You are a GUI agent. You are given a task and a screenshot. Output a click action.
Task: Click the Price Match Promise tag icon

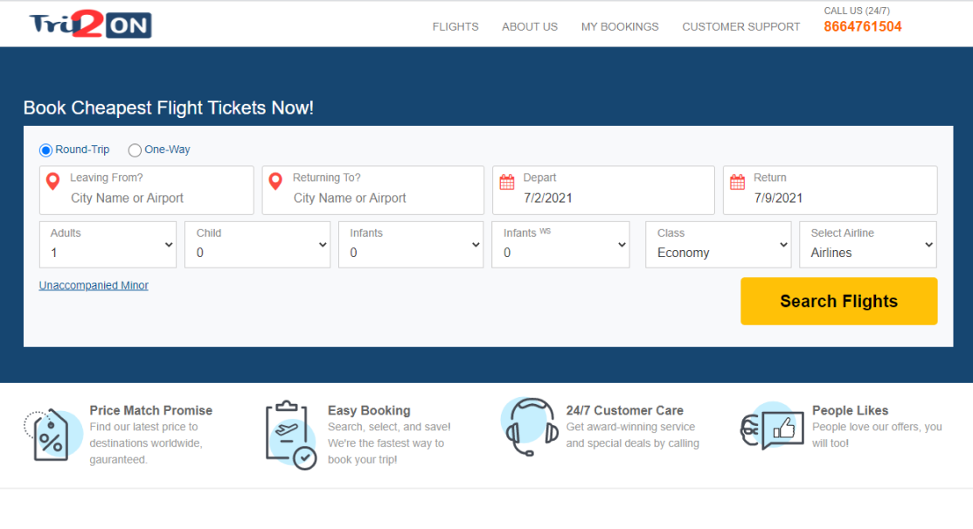tap(48, 435)
